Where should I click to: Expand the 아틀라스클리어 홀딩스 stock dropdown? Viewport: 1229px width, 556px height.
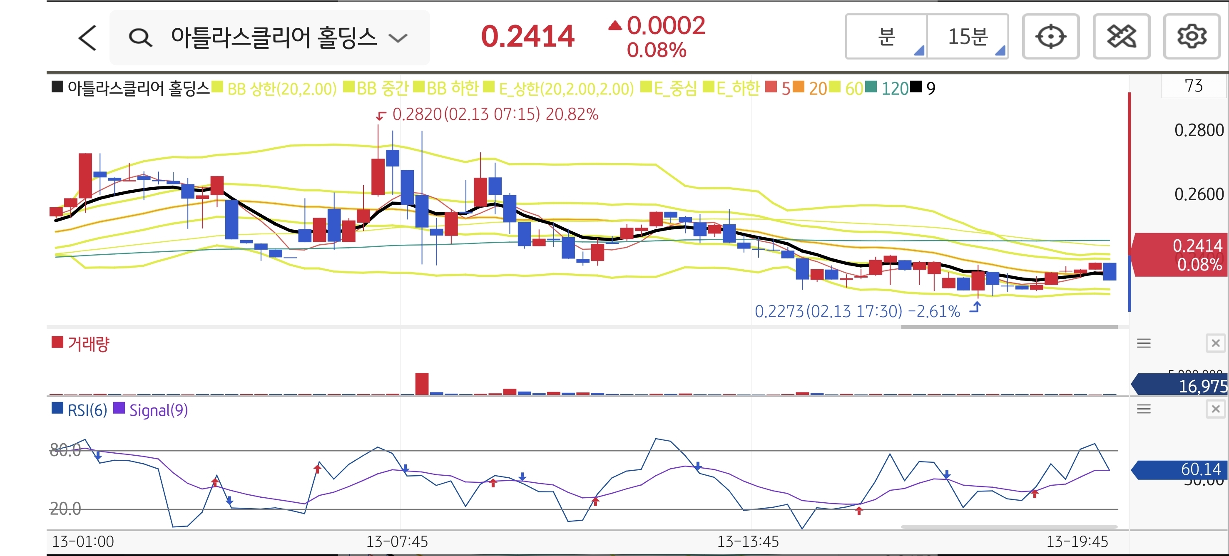point(398,38)
